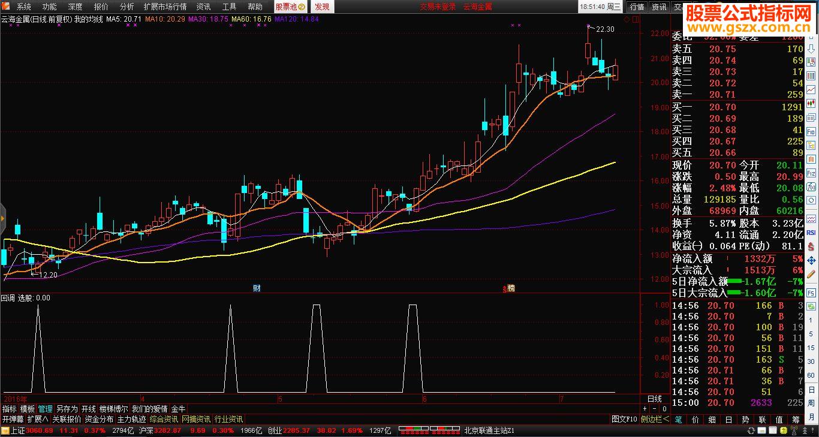The image size is (819, 437).
Task: Select the 楼梯博尔 tab
Action: 114,409
